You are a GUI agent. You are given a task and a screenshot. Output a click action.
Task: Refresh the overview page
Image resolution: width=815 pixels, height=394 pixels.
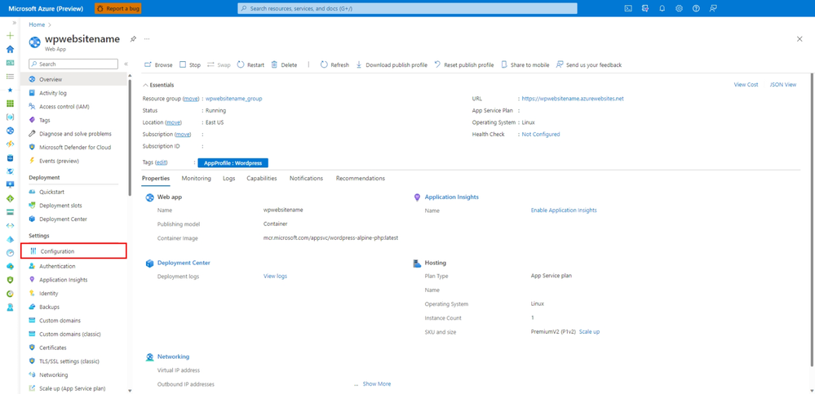[x=334, y=65]
